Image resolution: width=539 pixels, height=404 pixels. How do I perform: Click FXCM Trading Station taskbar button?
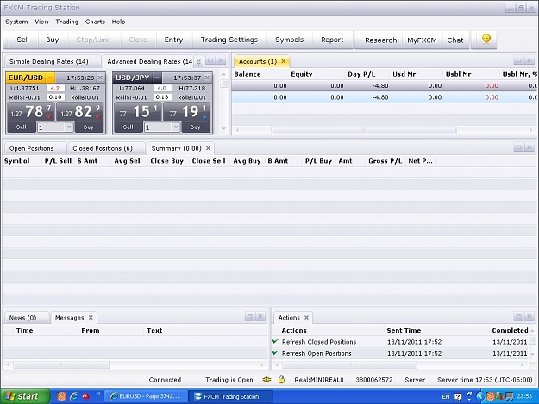pyautogui.click(x=231, y=396)
